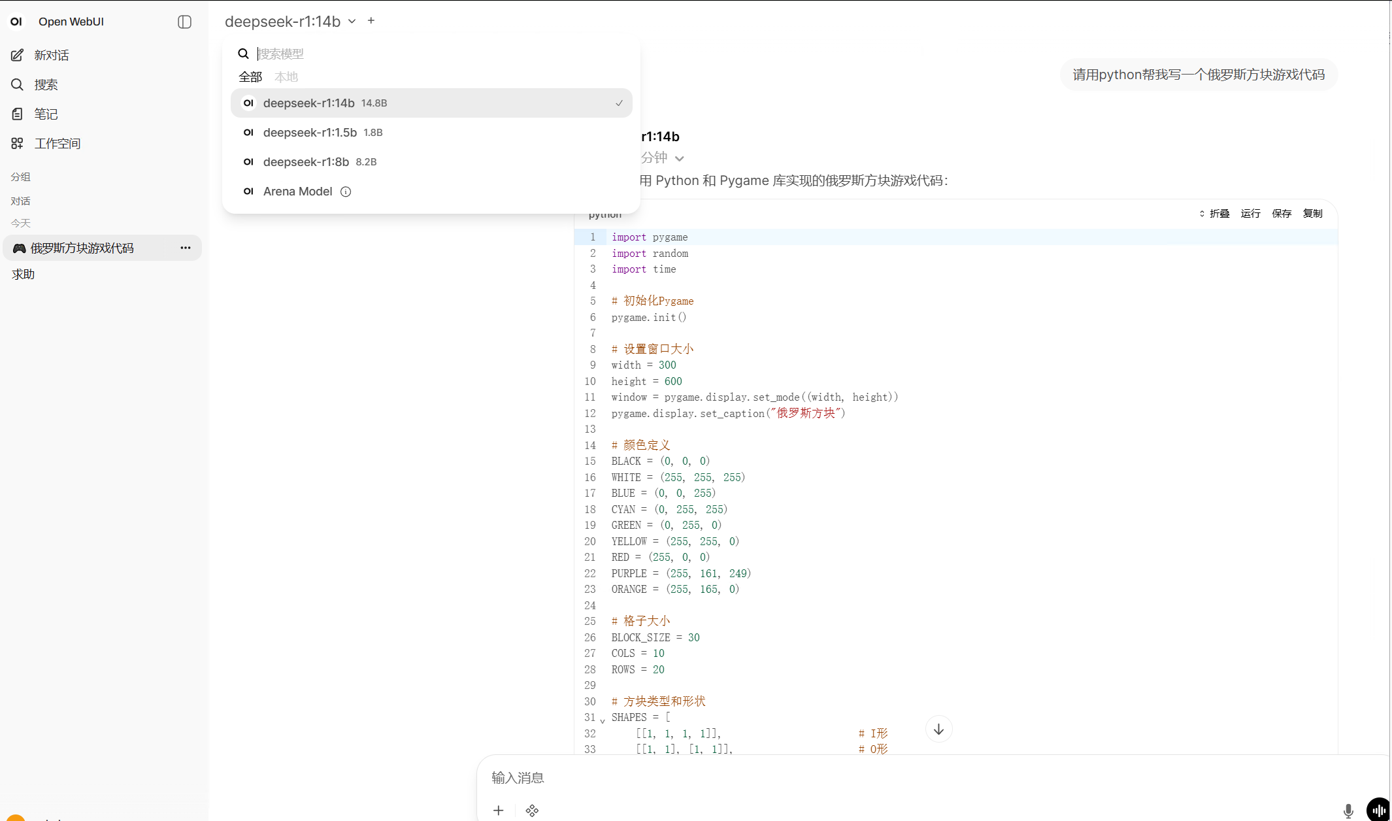Screen dimensions: 1392x821
Task: Click the scroll-to-bottom arrow button
Action: click(939, 729)
